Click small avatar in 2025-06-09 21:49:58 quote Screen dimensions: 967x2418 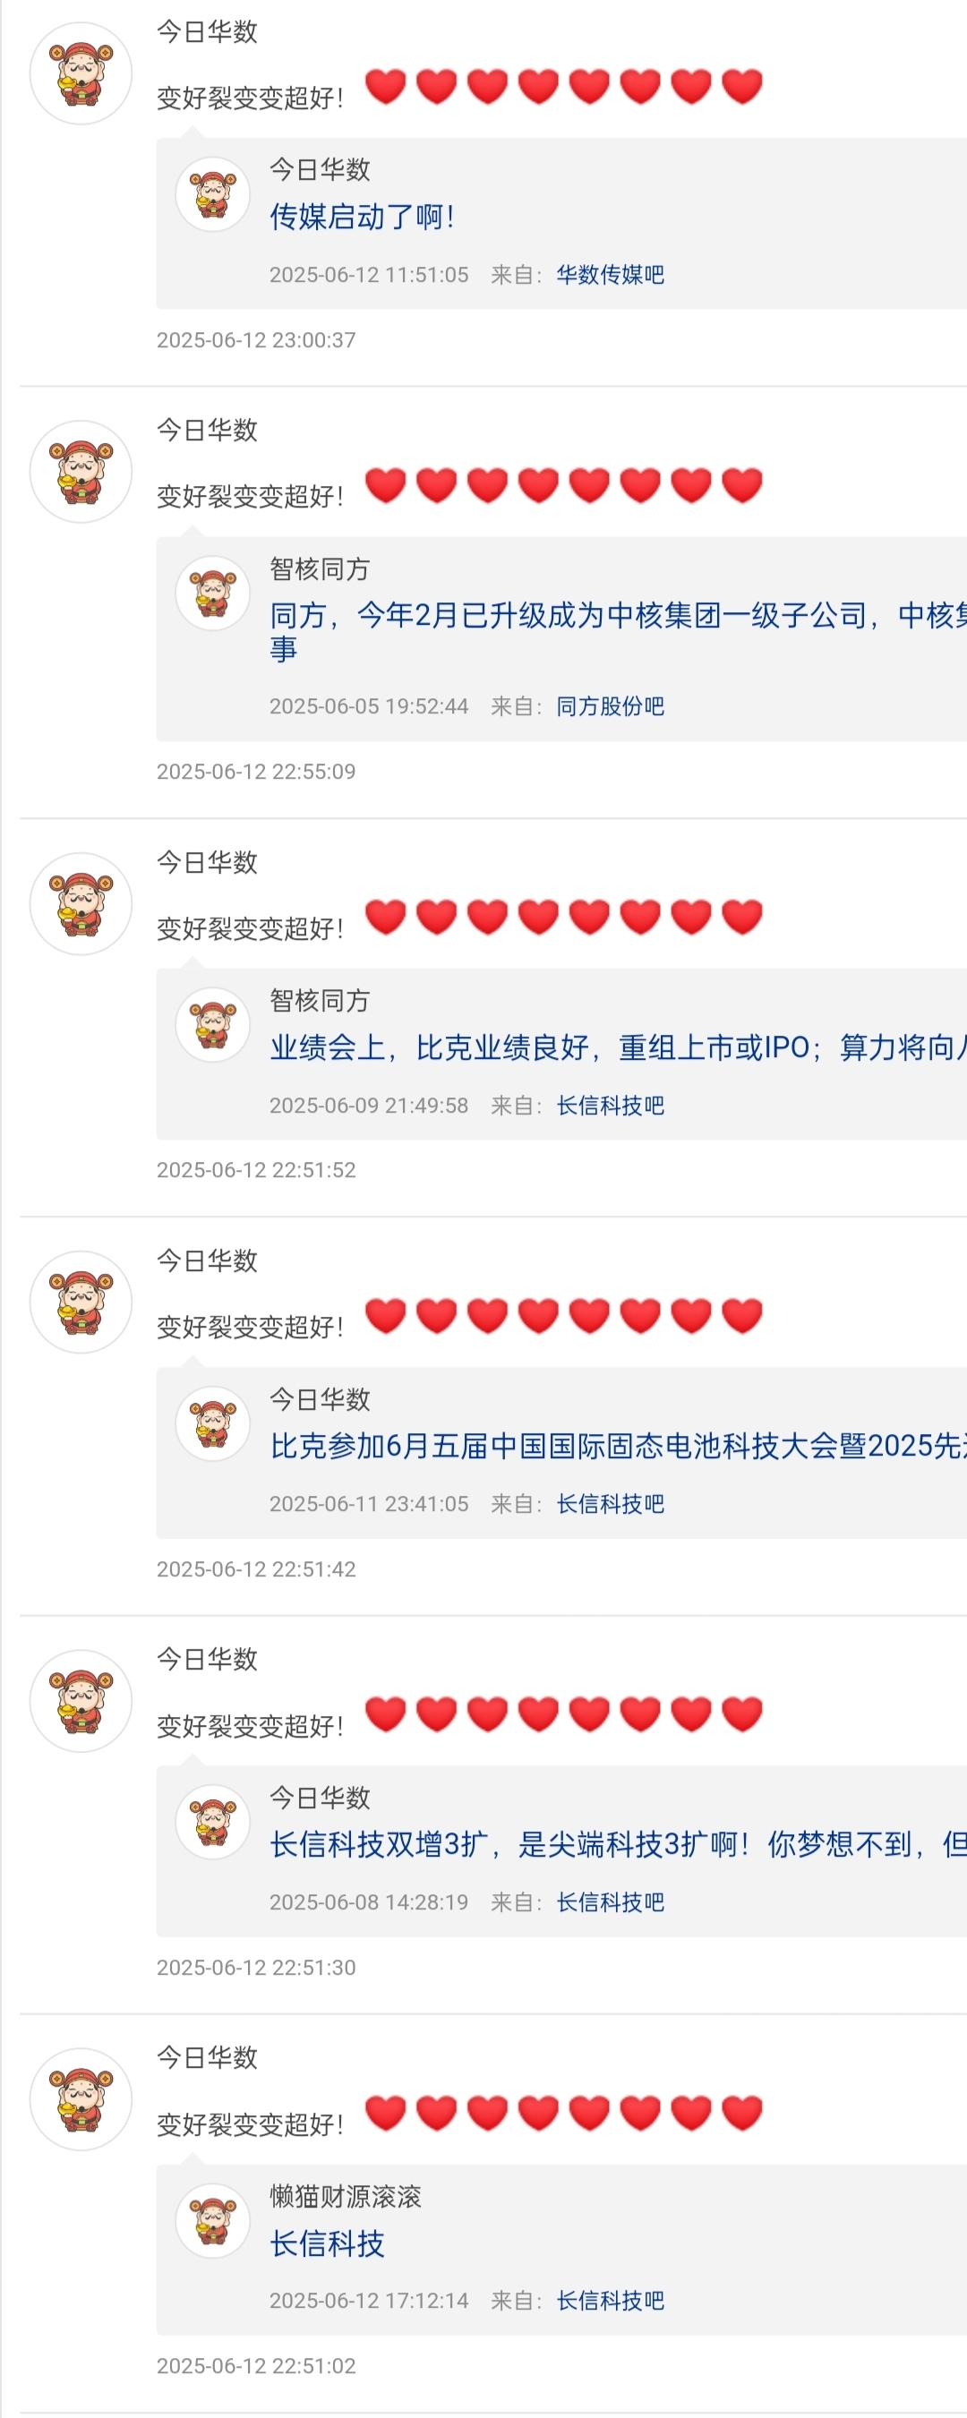click(x=213, y=1025)
